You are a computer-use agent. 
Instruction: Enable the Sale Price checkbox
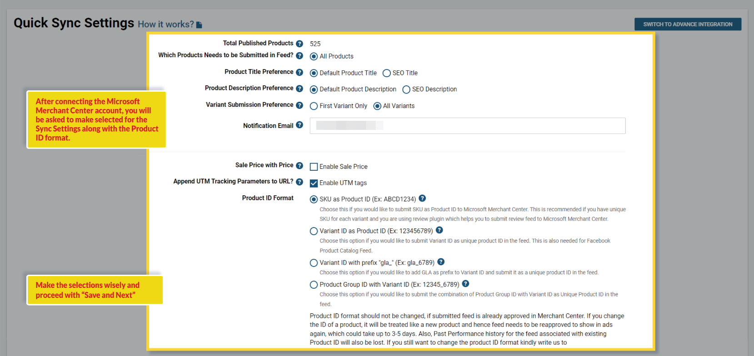[314, 167]
